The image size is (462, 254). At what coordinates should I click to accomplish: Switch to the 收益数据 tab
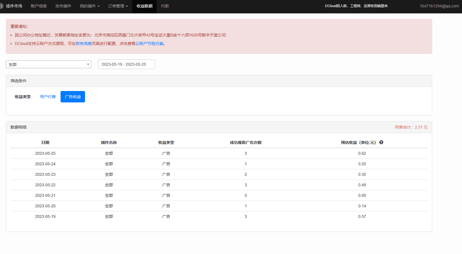(144, 6)
